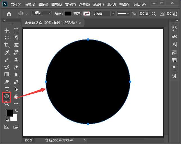This screenshot has height=144, width=181.
Task: Click the 填充 fill color swatch
Action: coord(68,14)
